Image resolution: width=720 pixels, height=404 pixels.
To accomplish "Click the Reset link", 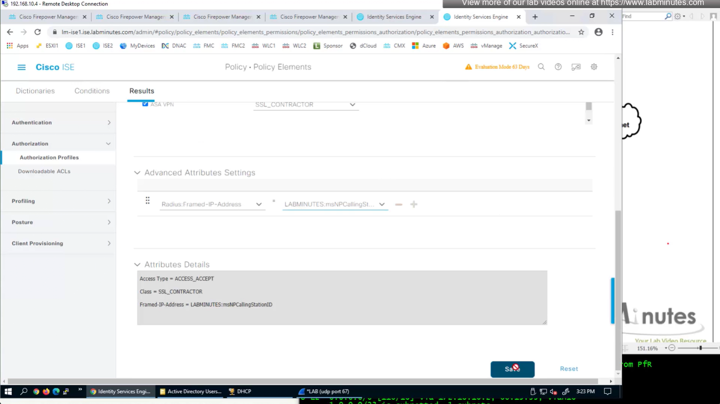I will [x=569, y=369].
